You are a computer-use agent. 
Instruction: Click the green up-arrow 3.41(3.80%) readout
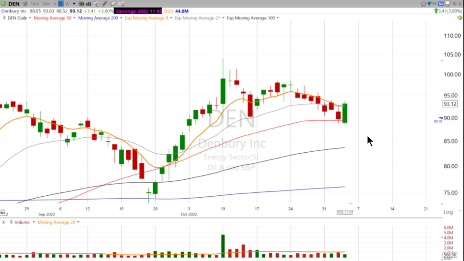[448, 11]
